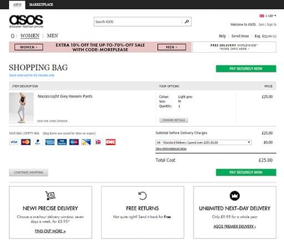
Task: Open ASOS Premier Delivery link
Action: pyautogui.click(x=235, y=226)
